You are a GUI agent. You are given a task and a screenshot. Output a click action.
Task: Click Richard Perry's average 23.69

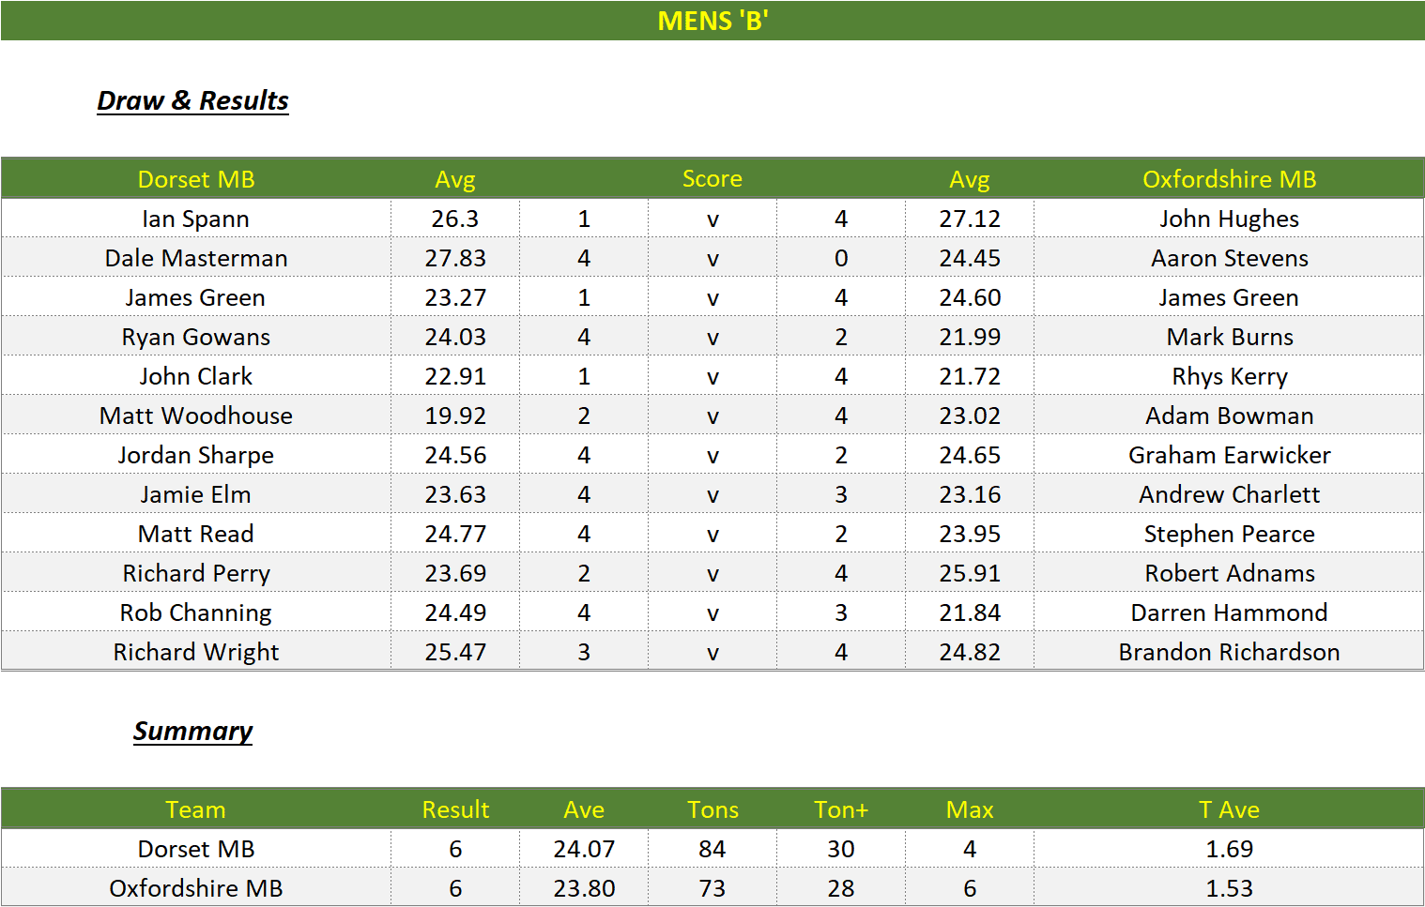coord(455,573)
